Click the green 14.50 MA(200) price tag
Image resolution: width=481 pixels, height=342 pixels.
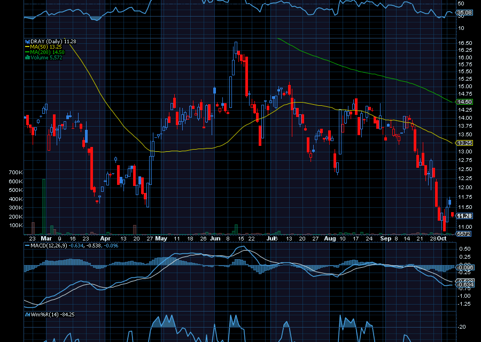tap(464, 102)
